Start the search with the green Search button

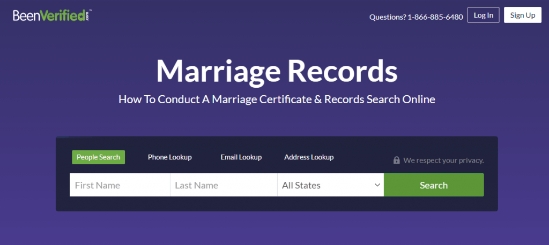click(x=434, y=185)
